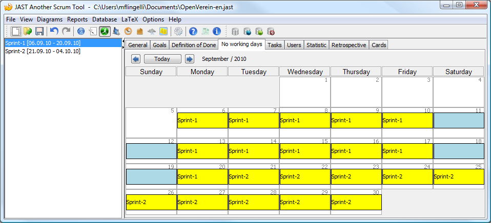
Task: Click the Wednesday column header
Action: 305,72
